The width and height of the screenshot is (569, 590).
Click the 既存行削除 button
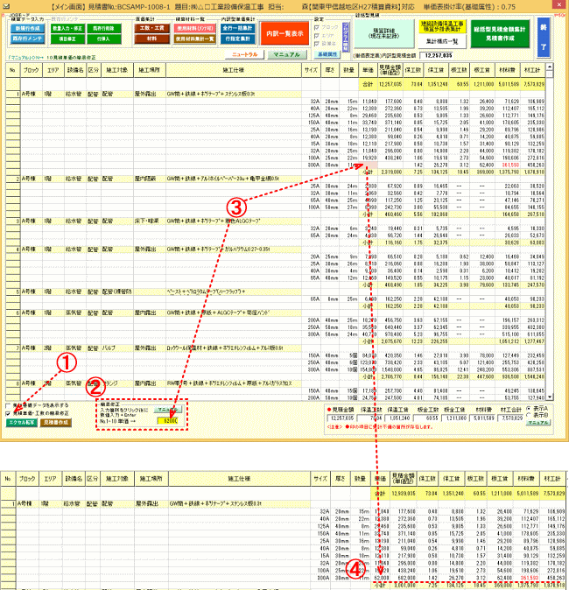pyautogui.click(x=103, y=29)
